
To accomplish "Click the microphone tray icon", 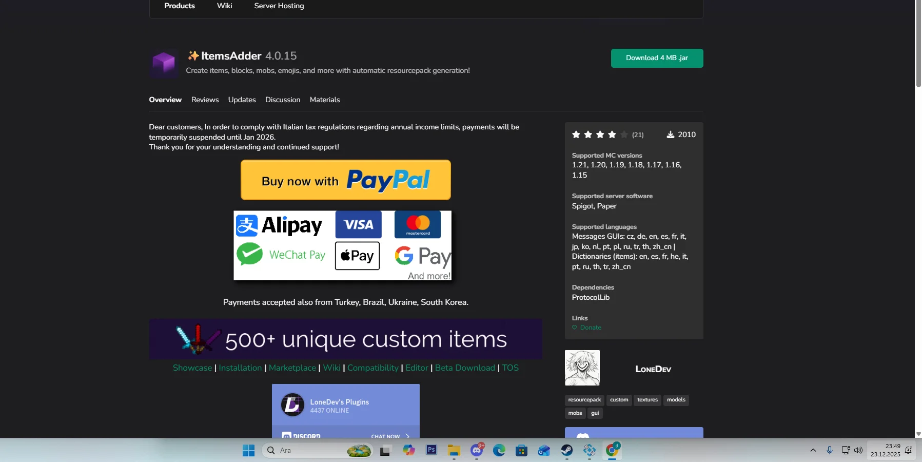I will pyautogui.click(x=829, y=450).
